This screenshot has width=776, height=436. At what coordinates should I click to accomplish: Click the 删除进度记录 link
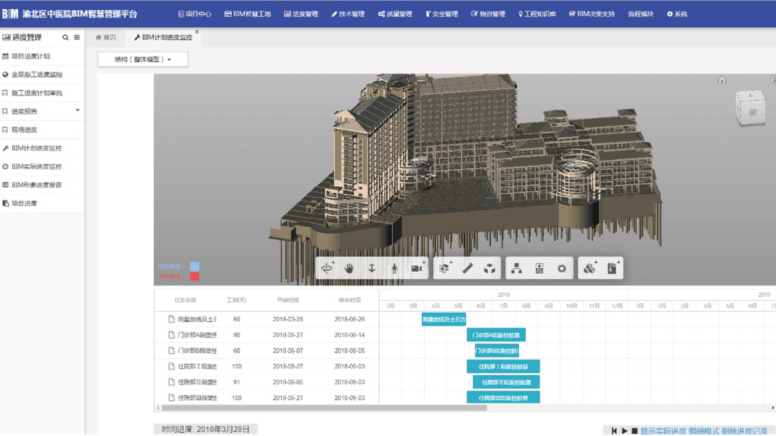[744, 431]
